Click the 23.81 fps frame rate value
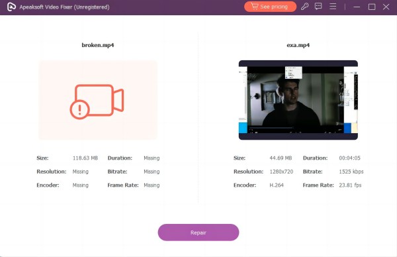This screenshot has width=397, height=257. point(350,185)
